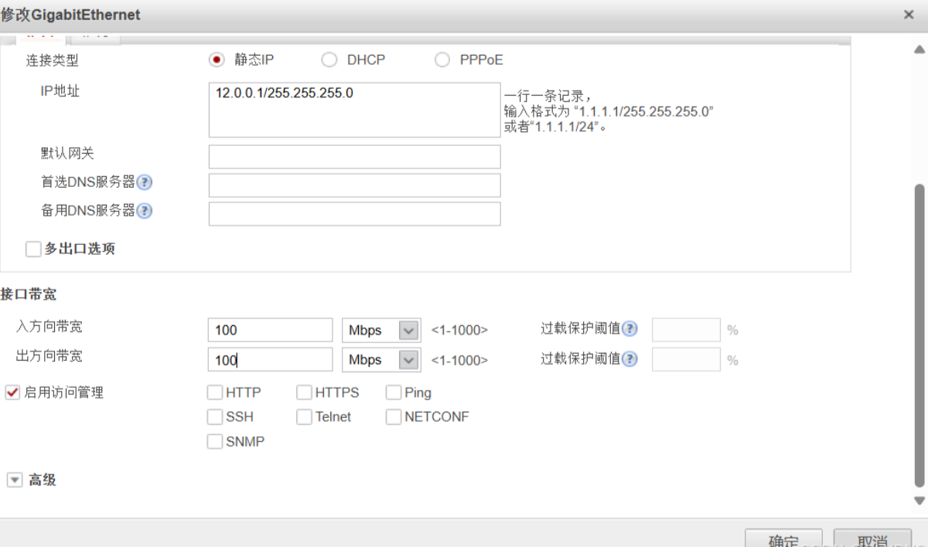
Task: Expand the 高级 section
Action: [x=15, y=480]
